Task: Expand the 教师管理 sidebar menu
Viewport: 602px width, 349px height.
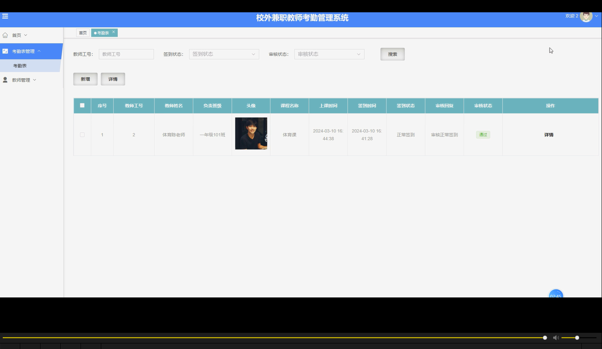Action: (x=35, y=80)
